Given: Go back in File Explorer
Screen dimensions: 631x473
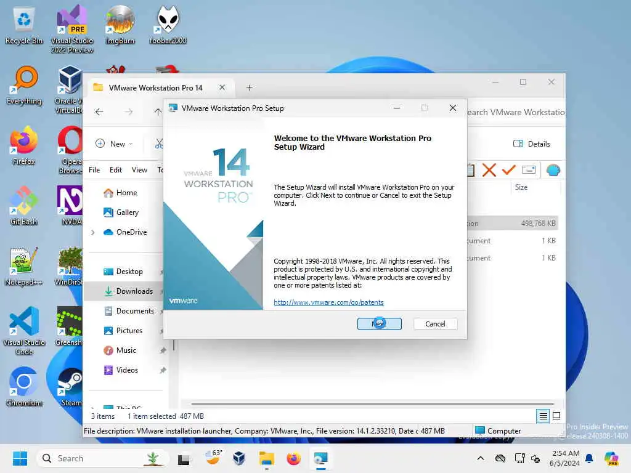Looking at the screenshot, I should [x=99, y=112].
